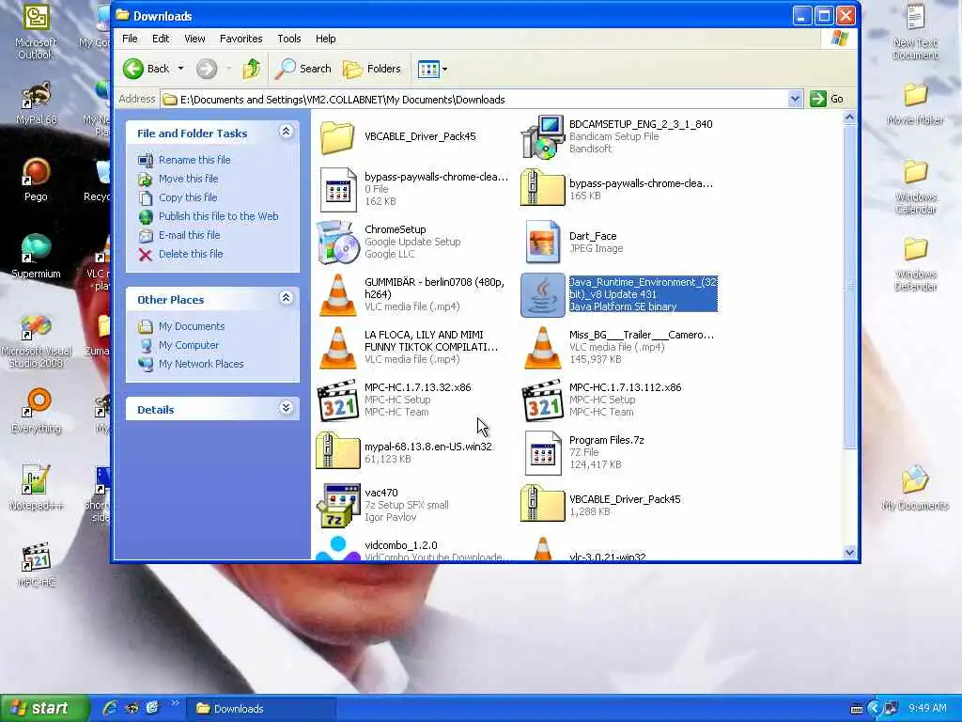
Task: Open the Tools menu
Action: coord(289,39)
